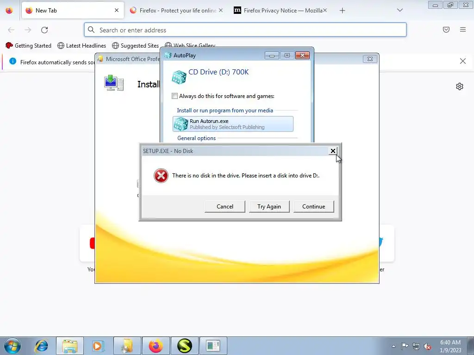This screenshot has width=474, height=355.
Task: Close the SETUP.EXE No Disk dialog
Action: 333,151
